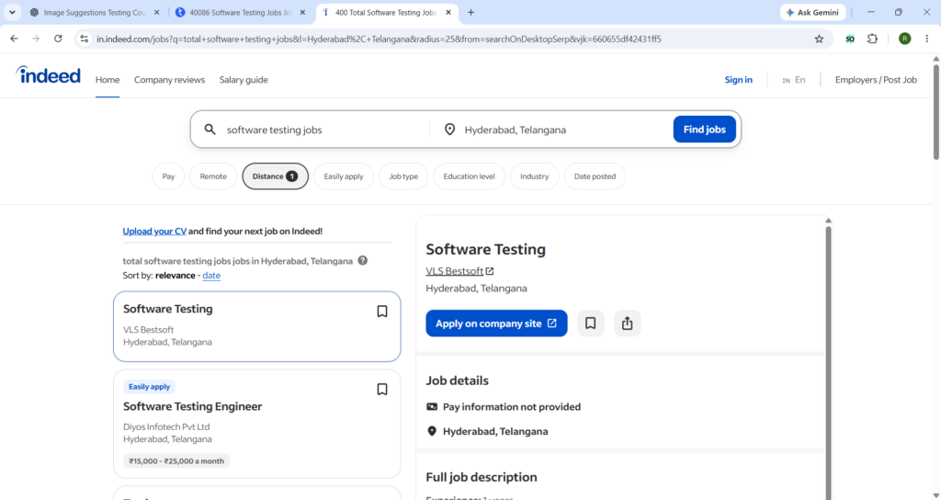
Task: Change language using the IN En selector
Action: click(793, 80)
